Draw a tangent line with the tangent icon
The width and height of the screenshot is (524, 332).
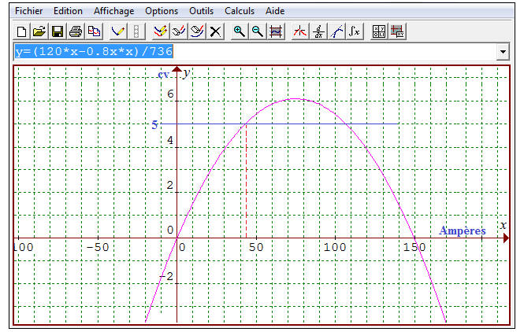336,31
